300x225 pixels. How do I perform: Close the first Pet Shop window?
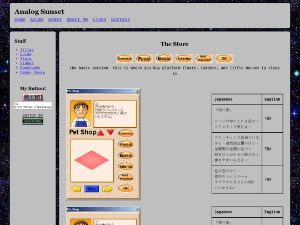[137, 91]
